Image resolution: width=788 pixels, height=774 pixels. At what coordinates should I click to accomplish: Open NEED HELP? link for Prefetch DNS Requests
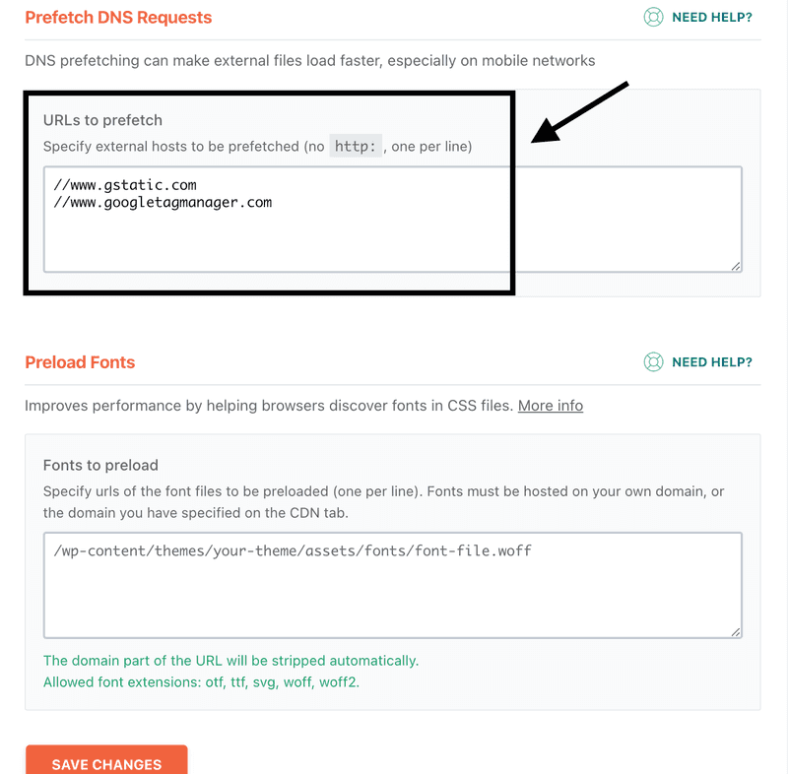click(711, 17)
